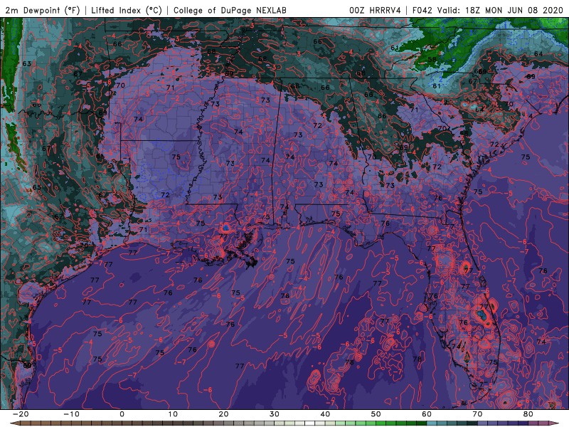Click the 60 label on the color scale
The height and width of the screenshot is (427, 569).
tap(427, 414)
